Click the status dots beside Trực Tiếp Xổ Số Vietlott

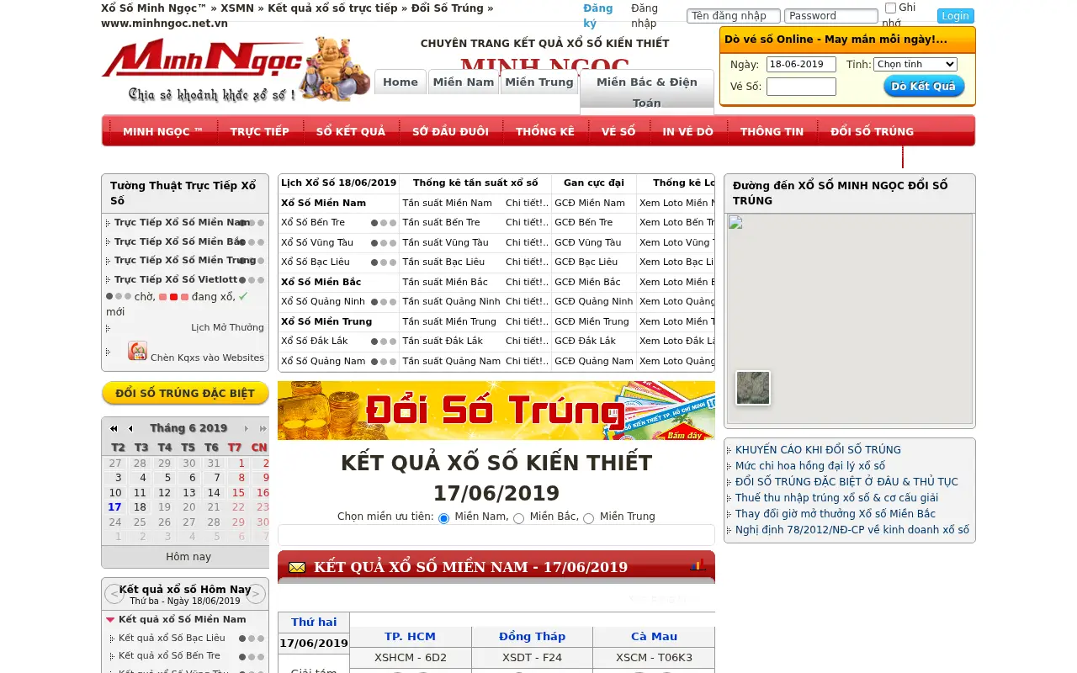[x=252, y=280]
